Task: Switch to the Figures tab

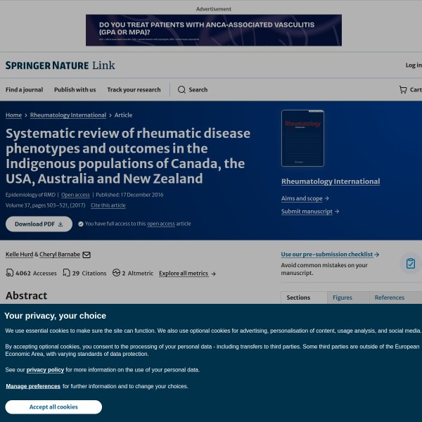Action: pyautogui.click(x=343, y=298)
